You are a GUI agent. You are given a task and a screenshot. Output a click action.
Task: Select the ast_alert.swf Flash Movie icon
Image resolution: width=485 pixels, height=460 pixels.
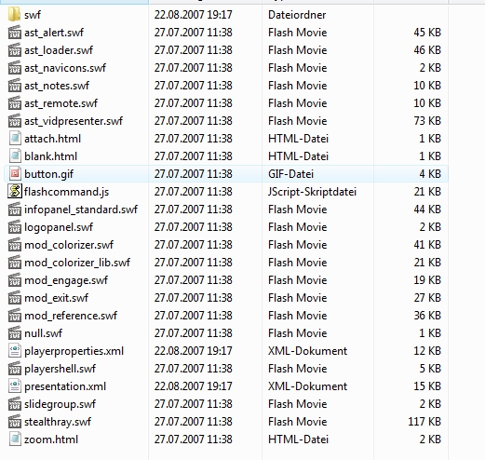point(15,33)
